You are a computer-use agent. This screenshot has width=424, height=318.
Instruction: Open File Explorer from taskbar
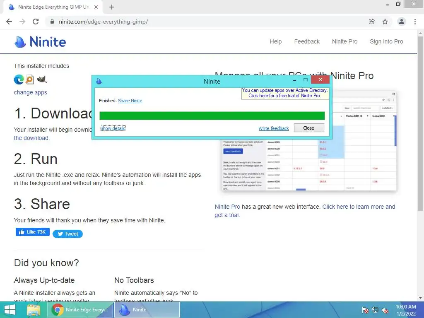pyautogui.click(x=34, y=310)
